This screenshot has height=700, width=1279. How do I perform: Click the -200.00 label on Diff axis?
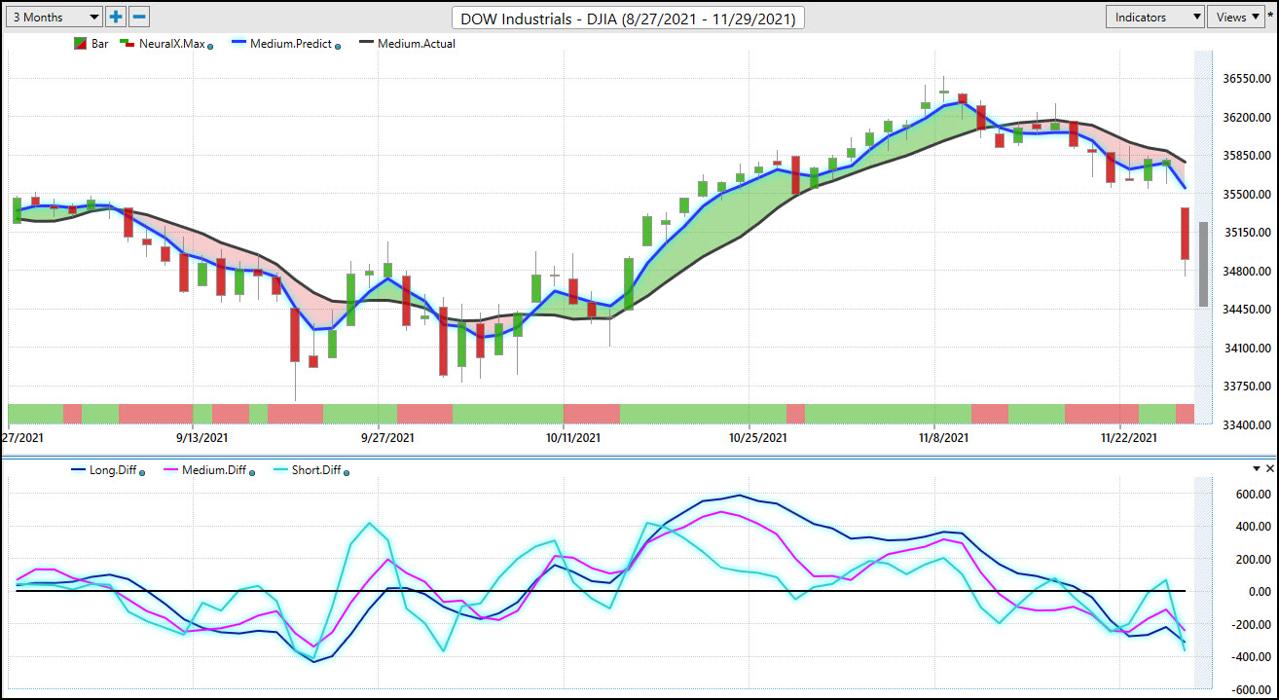pyautogui.click(x=1252, y=624)
